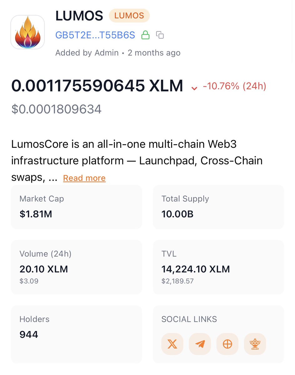Select the Market Cap card
The image size is (295, 375).
pyautogui.click(x=76, y=207)
